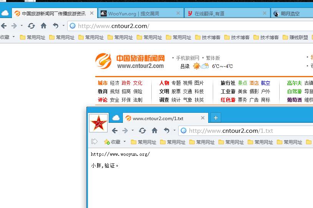Close the www.cntour2.com/1.txt tab
Viewport: 313px width, 208px height.
tap(203, 118)
